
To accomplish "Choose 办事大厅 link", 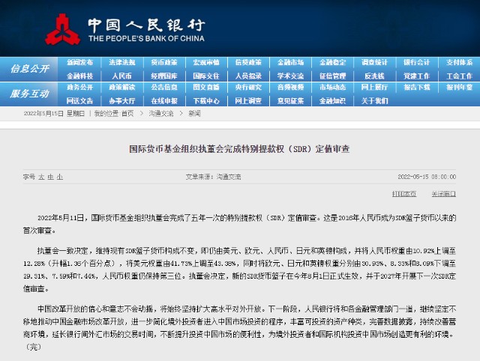I will 122,101.
